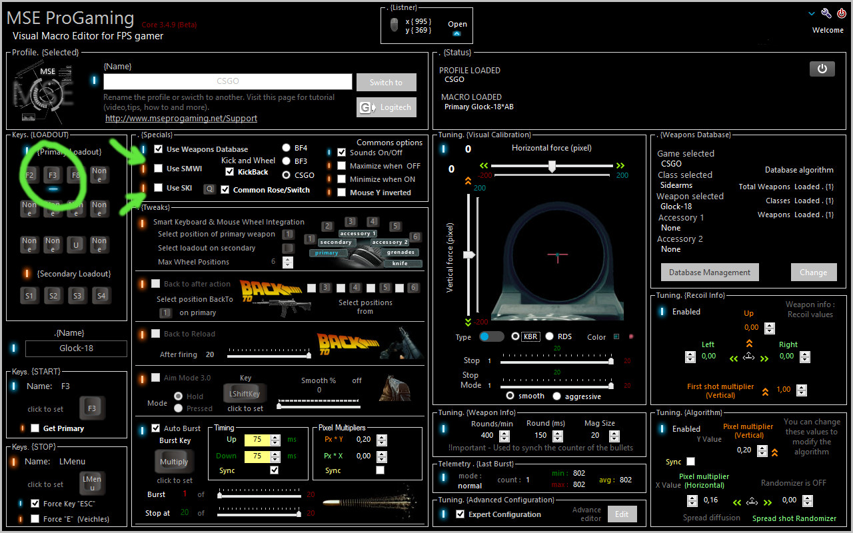Toggle Use Weapons Database checkbox
The width and height of the screenshot is (853, 533).
(x=159, y=149)
